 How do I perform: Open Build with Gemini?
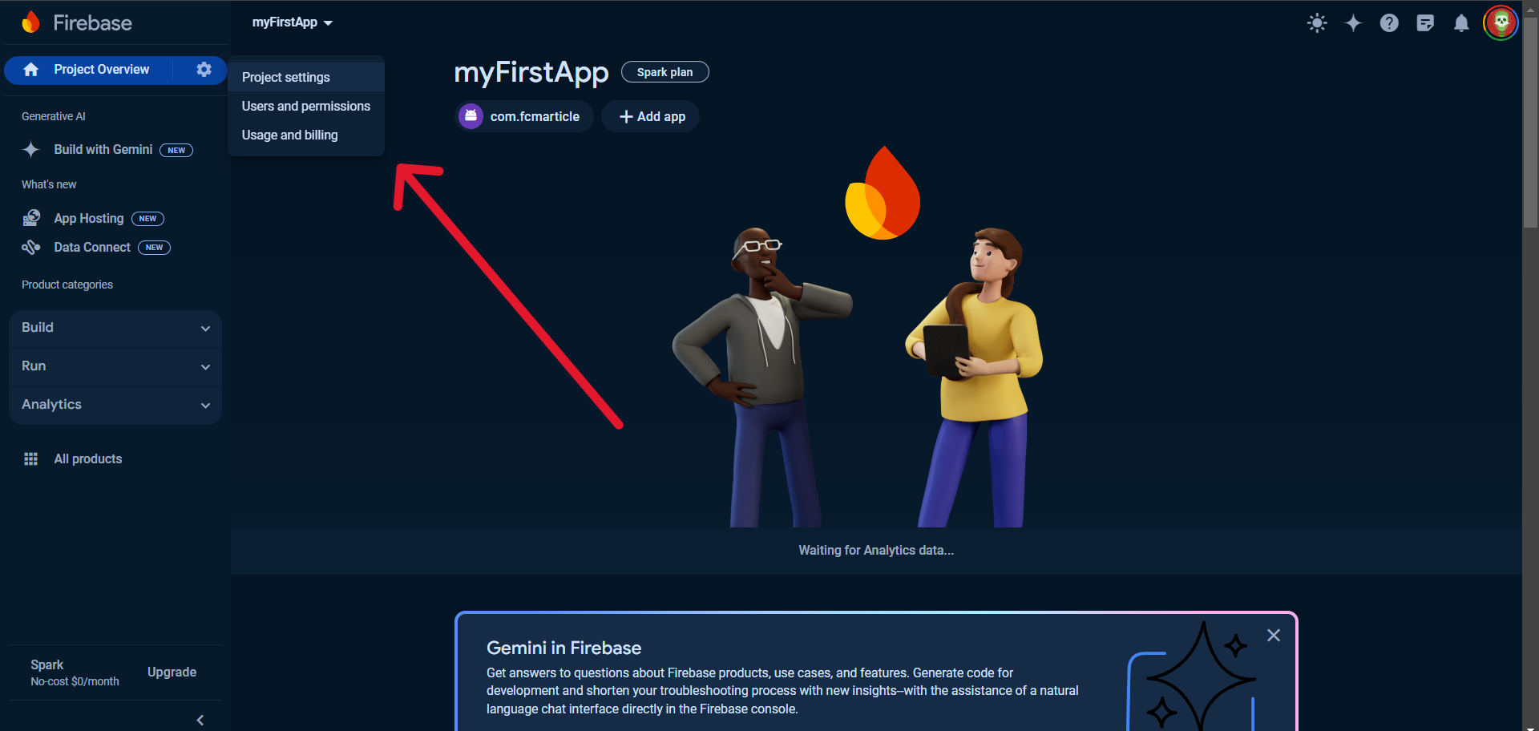pyautogui.click(x=103, y=150)
